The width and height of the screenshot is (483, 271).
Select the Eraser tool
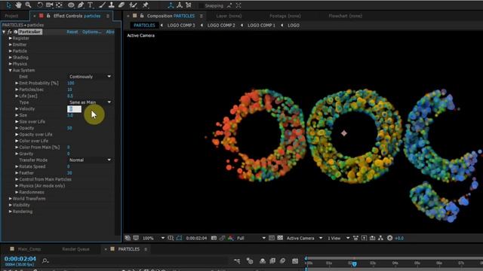[x=122, y=5]
